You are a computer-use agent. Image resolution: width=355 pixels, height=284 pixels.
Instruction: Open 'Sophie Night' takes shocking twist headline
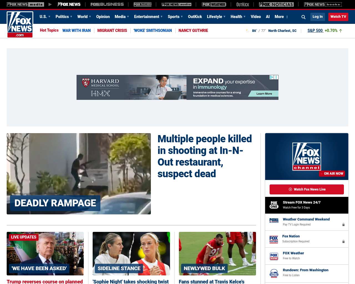point(131,282)
